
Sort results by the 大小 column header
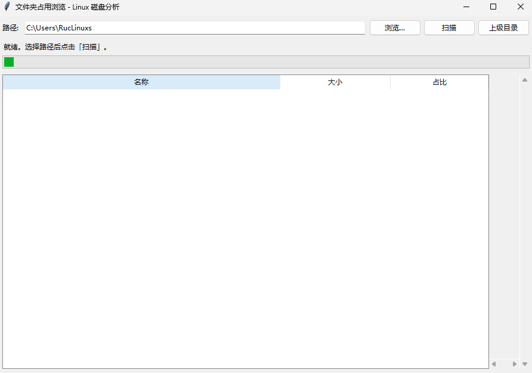coord(335,82)
